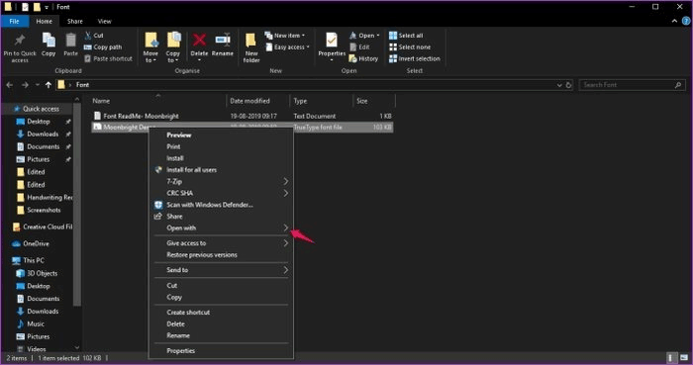Click the Paste ribbon icon
The width and height of the screenshot is (693, 365).
(x=70, y=41)
